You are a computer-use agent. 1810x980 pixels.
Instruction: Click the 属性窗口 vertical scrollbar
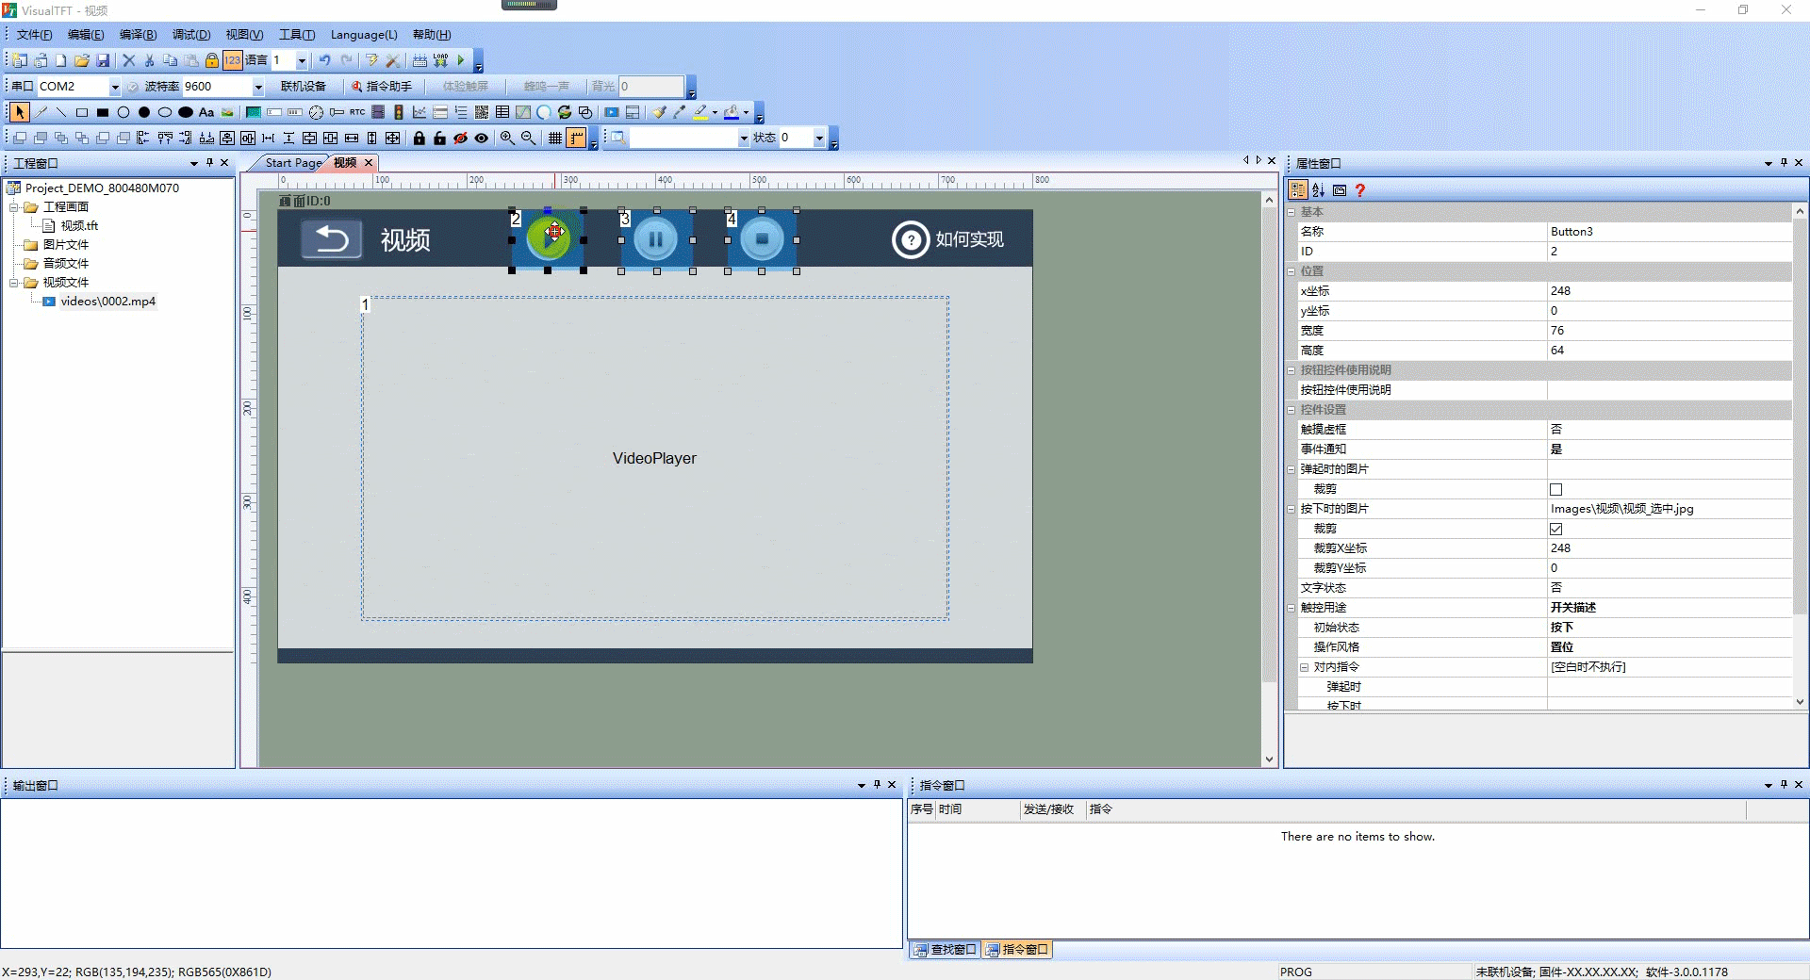pyautogui.click(x=1800, y=457)
